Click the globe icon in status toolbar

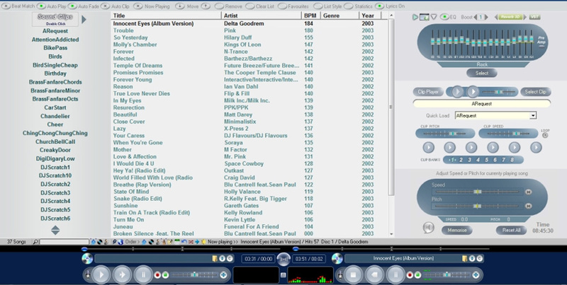[120, 242]
